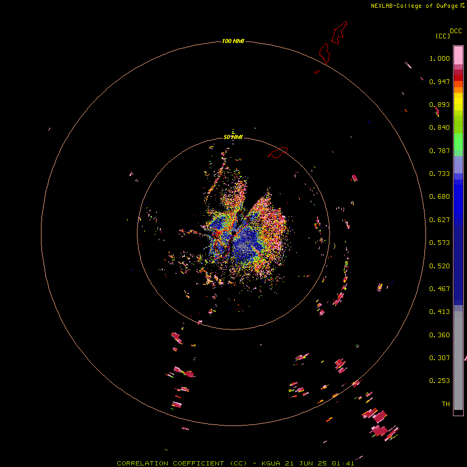Viewport: 467px width, 467px height.
Task: Click the 0.840 scale value
Action: coord(439,128)
